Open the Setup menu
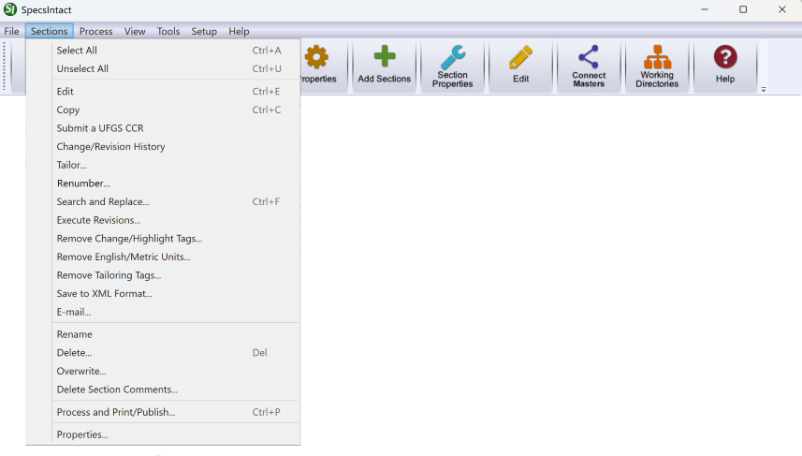The height and width of the screenshot is (456, 802). [204, 31]
